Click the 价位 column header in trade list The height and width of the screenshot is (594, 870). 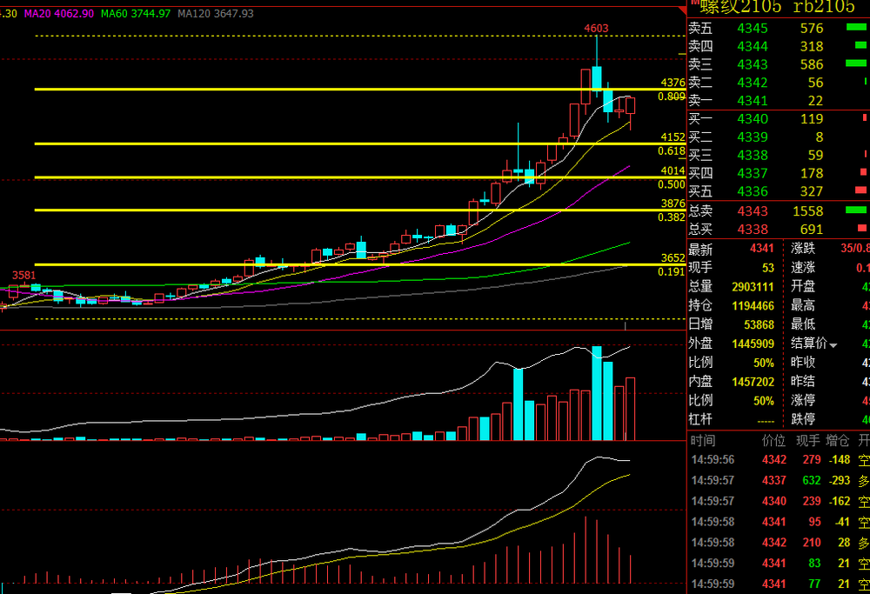click(773, 441)
